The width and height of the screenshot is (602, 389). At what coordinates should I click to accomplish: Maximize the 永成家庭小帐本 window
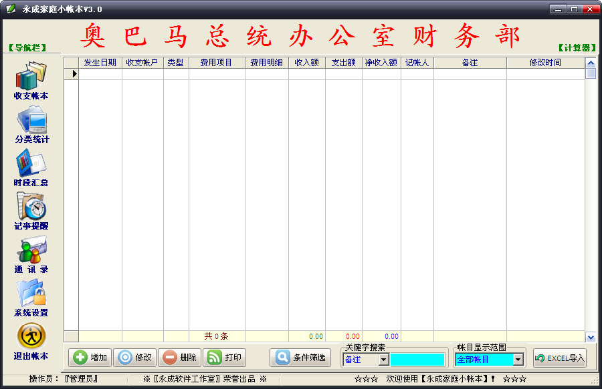574,9
